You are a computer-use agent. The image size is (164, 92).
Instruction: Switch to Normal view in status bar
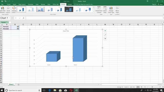[138, 87]
